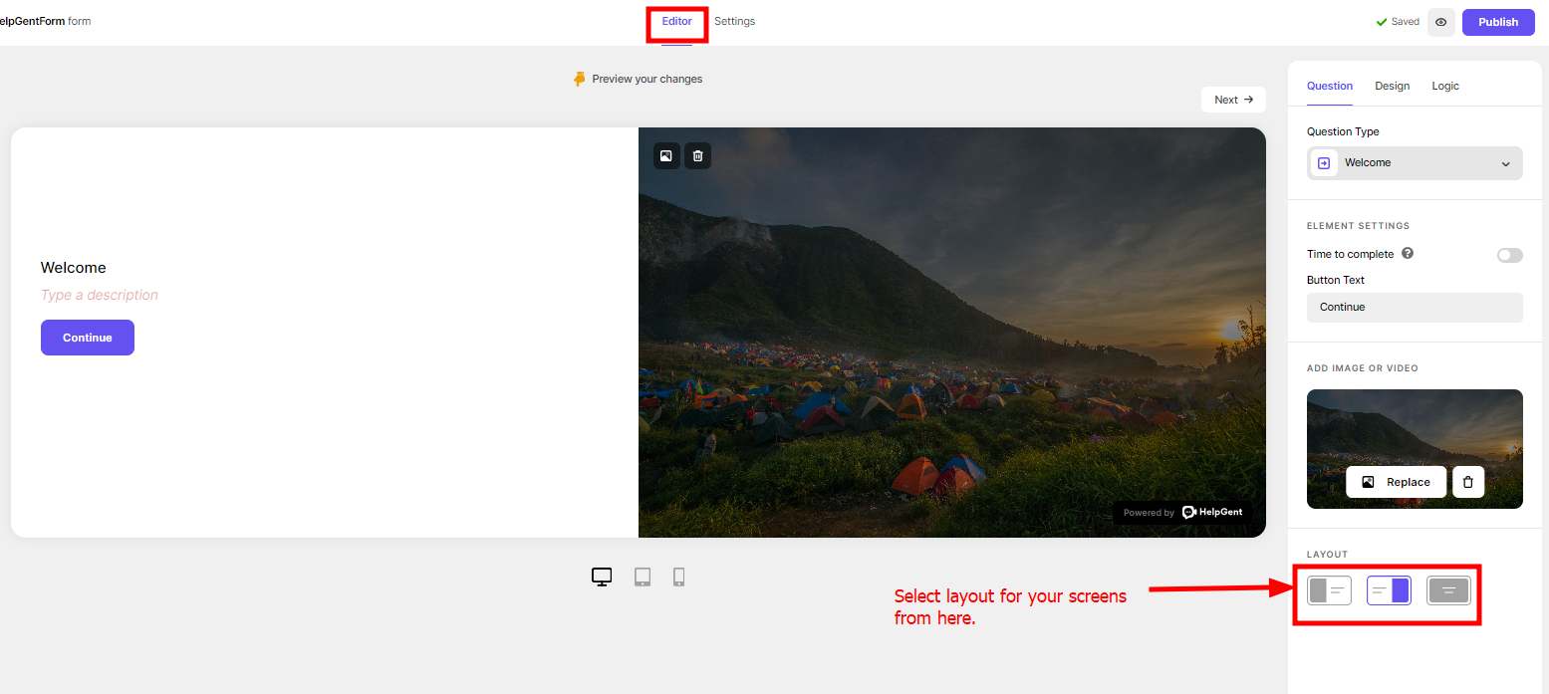Click Replace to change the image
The width and height of the screenshot is (1549, 694).
(1396, 482)
